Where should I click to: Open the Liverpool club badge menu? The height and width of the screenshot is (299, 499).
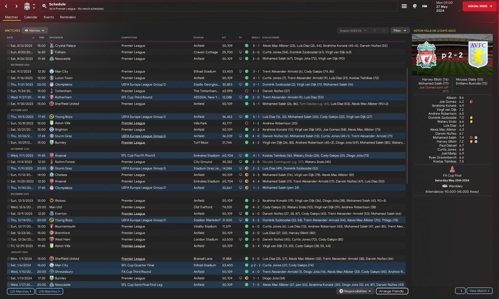(x=27, y=6)
